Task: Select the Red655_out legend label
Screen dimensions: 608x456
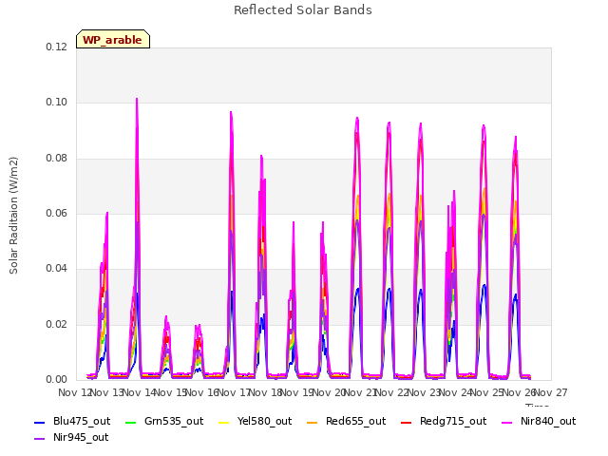Action: click(356, 422)
